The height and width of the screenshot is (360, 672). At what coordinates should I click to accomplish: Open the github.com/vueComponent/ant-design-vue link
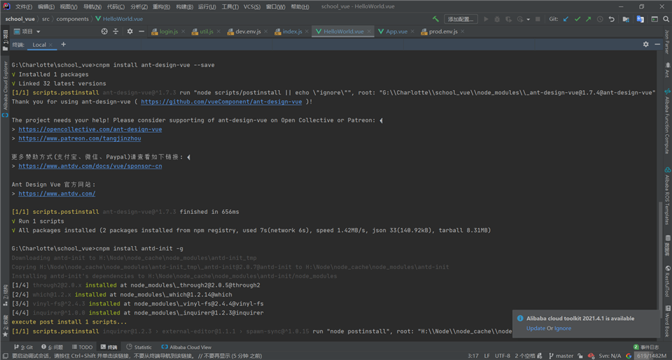point(221,101)
